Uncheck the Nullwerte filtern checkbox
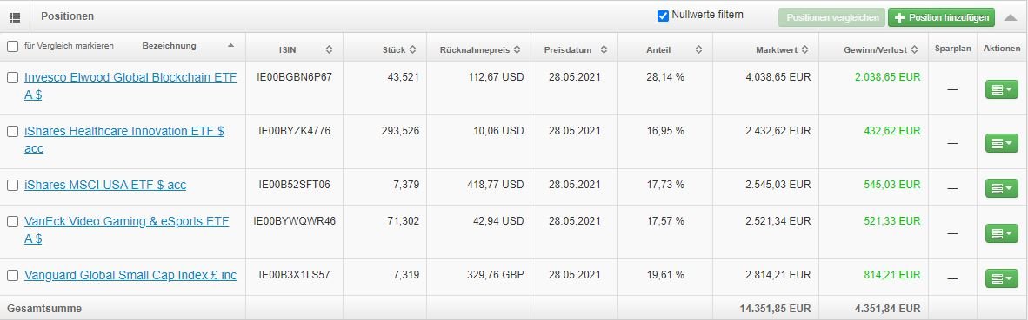1028x320 pixels. [663, 16]
